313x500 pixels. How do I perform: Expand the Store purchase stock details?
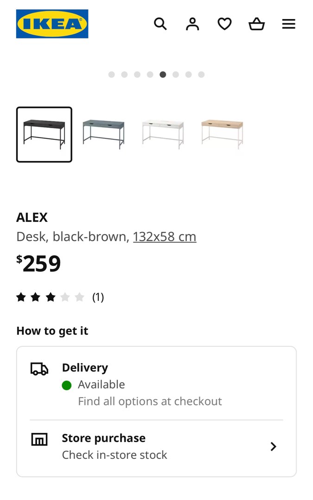coord(274,446)
